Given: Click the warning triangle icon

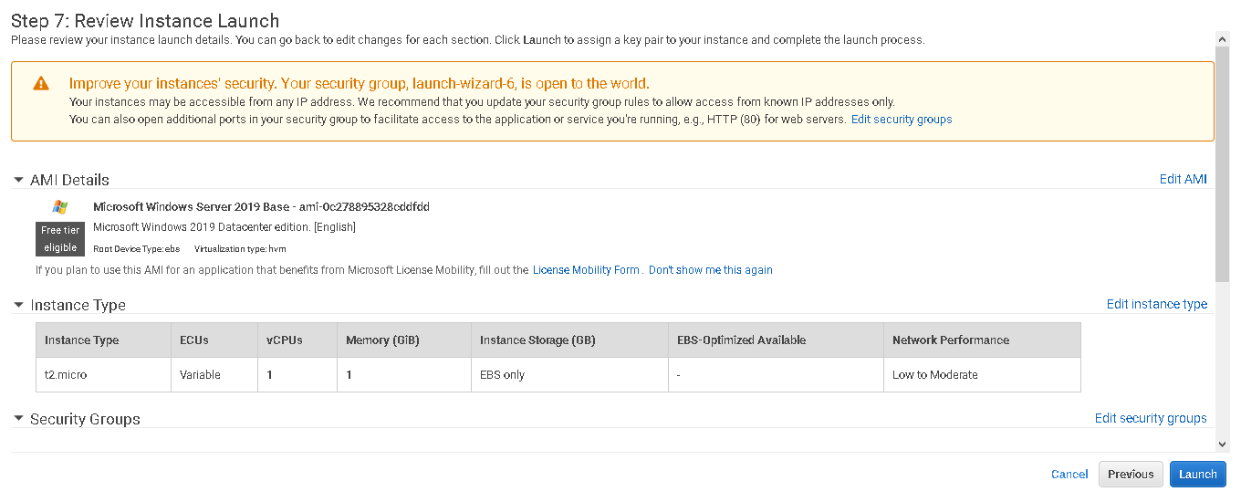Looking at the screenshot, I should point(41,83).
